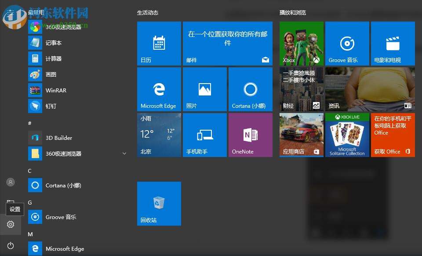Open the 回收站 tile

pos(159,203)
